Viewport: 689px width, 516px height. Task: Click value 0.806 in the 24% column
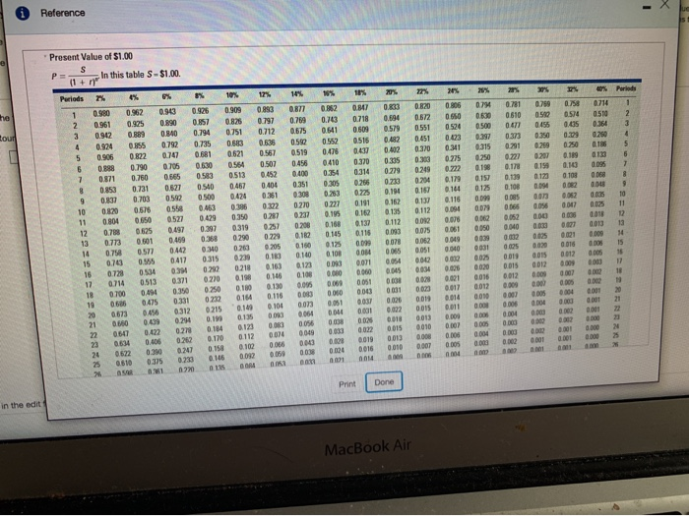(453, 106)
